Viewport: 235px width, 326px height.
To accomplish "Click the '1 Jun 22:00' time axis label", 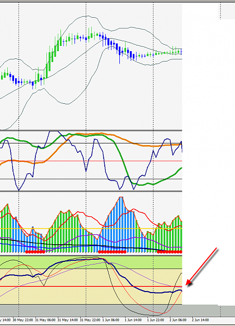I will coord(156,320).
